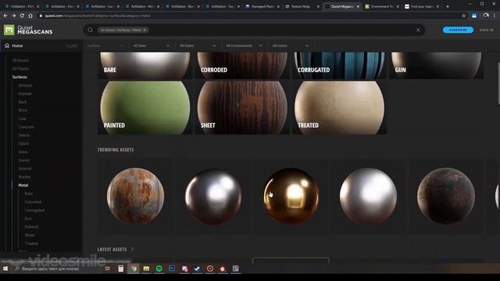Select Corrugated under Metal in sidebar

pos(34,210)
